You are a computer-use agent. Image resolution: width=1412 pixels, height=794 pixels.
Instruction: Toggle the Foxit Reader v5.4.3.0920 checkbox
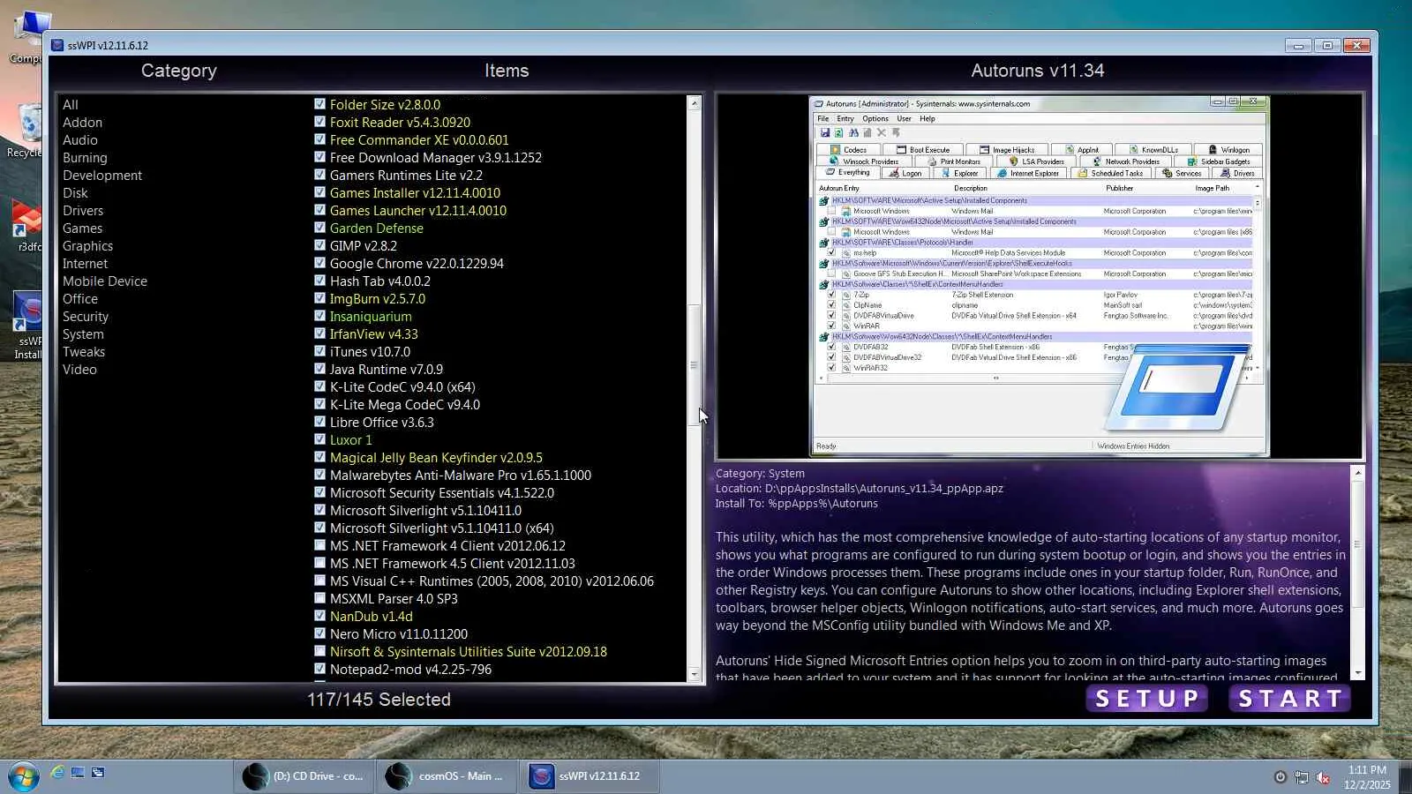point(320,122)
